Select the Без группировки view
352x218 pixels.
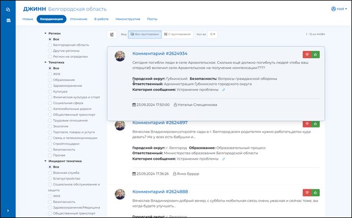(145, 34)
